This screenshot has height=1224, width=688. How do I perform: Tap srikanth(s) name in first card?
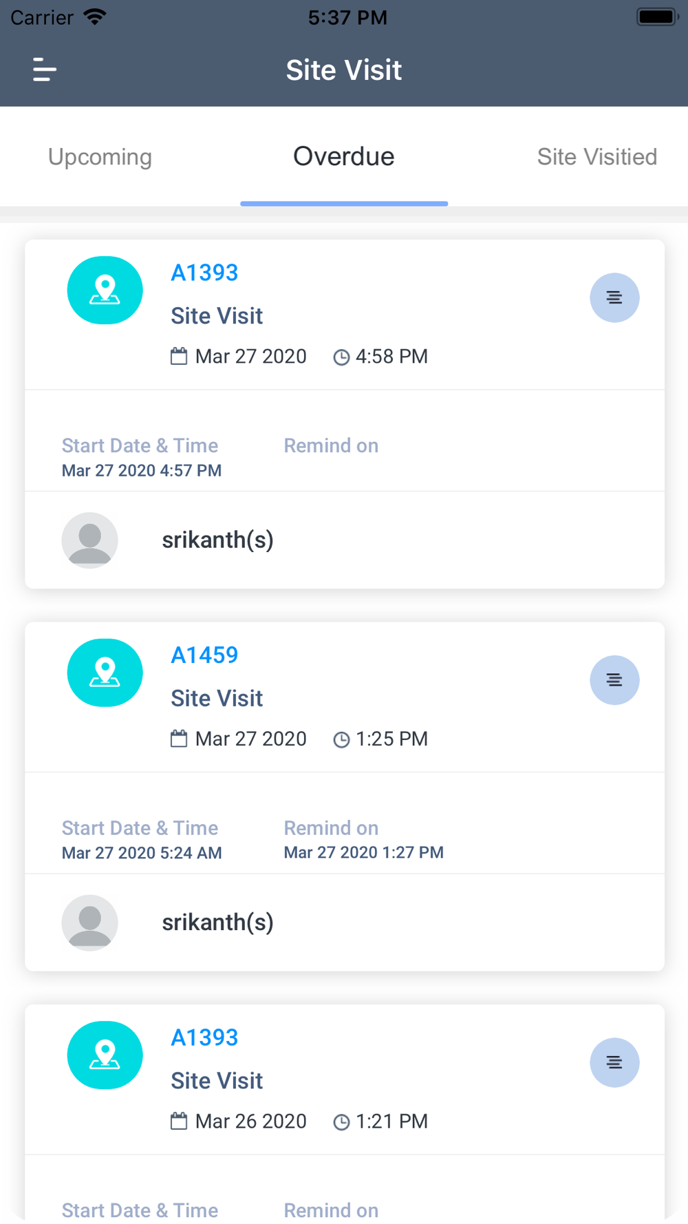[217, 540]
